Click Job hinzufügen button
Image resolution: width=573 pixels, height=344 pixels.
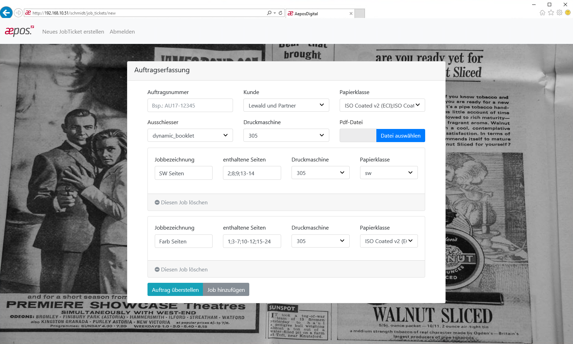tap(226, 290)
